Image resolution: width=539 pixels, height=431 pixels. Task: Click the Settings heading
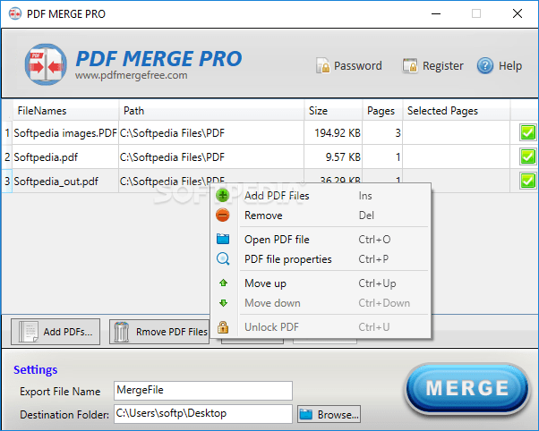tap(36, 370)
